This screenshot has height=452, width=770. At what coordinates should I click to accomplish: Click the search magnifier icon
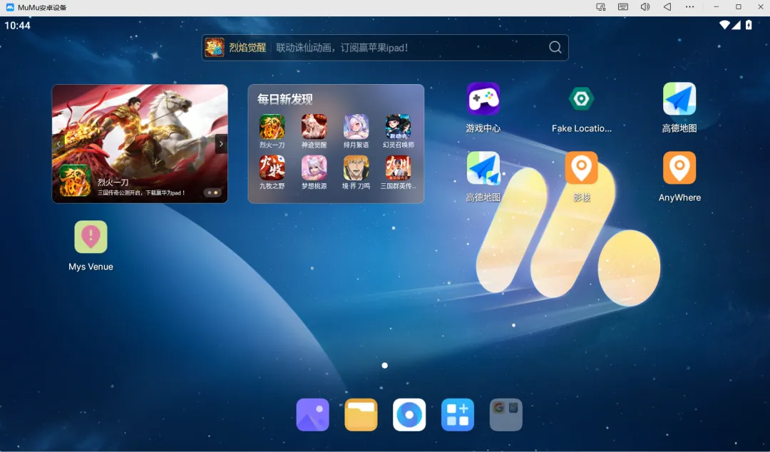click(x=555, y=48)
